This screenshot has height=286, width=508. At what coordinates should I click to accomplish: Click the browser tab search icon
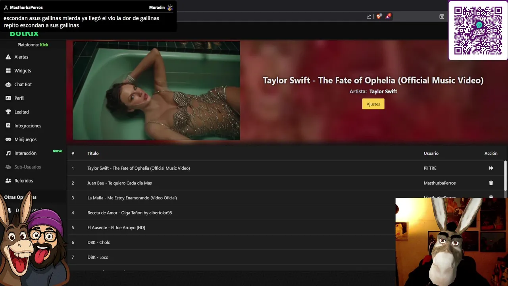(x=442, y=16)
